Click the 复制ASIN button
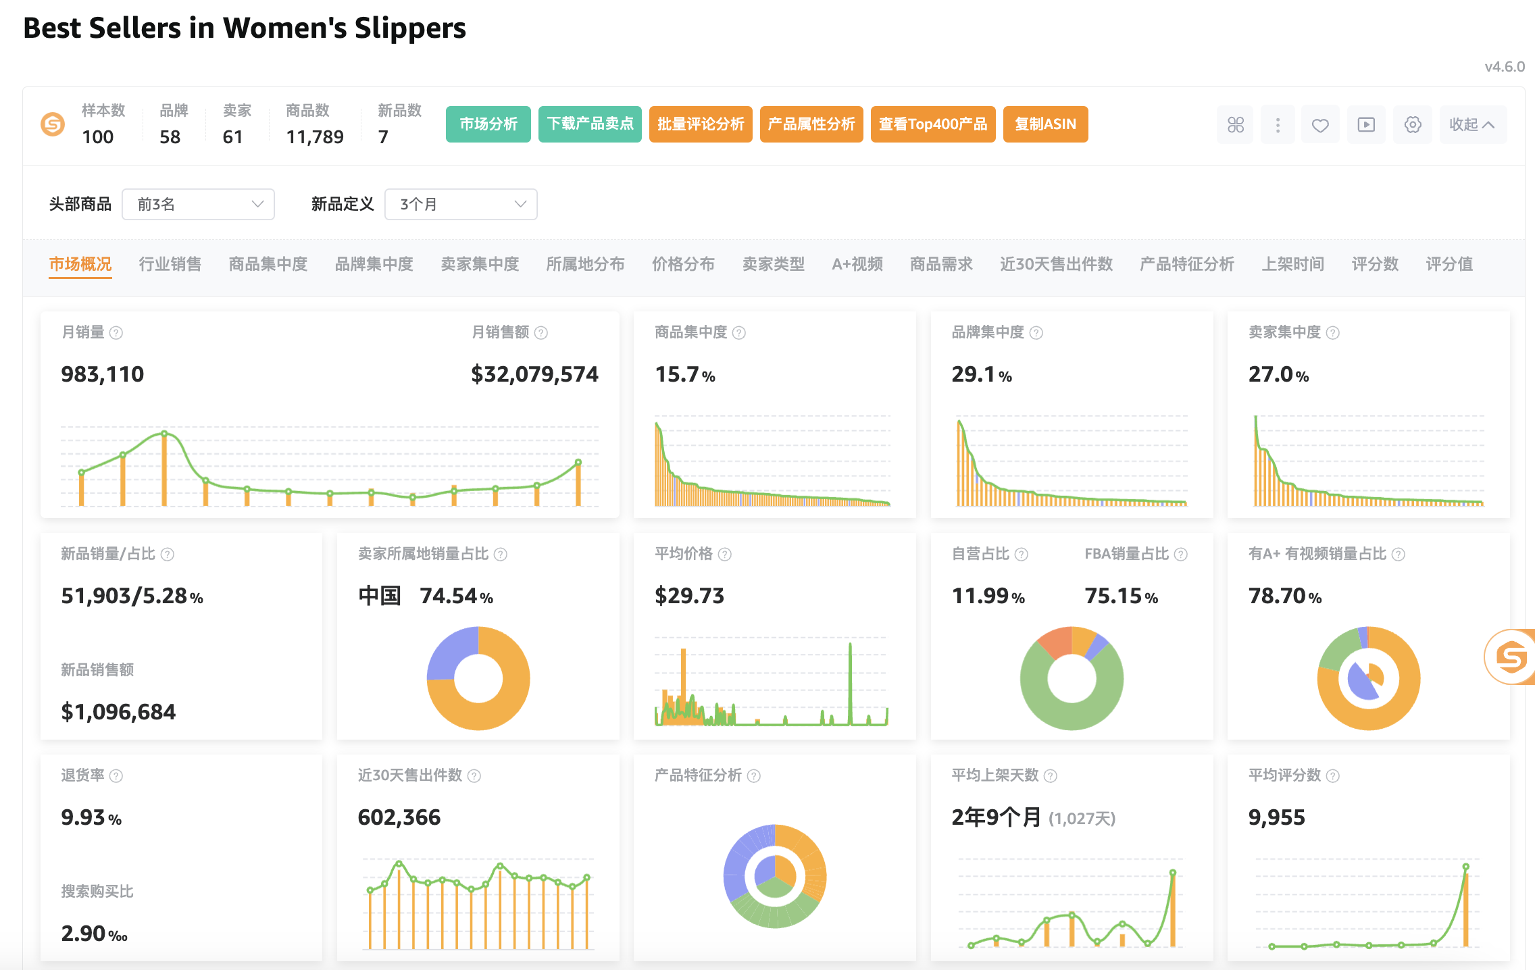Image resolution: width=1535 pixels, height=970 pixels. [x=1045, y=124]
